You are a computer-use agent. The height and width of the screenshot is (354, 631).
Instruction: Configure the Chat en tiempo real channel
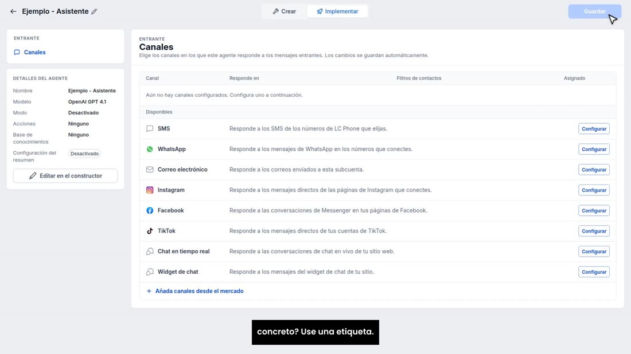[594, 251]
